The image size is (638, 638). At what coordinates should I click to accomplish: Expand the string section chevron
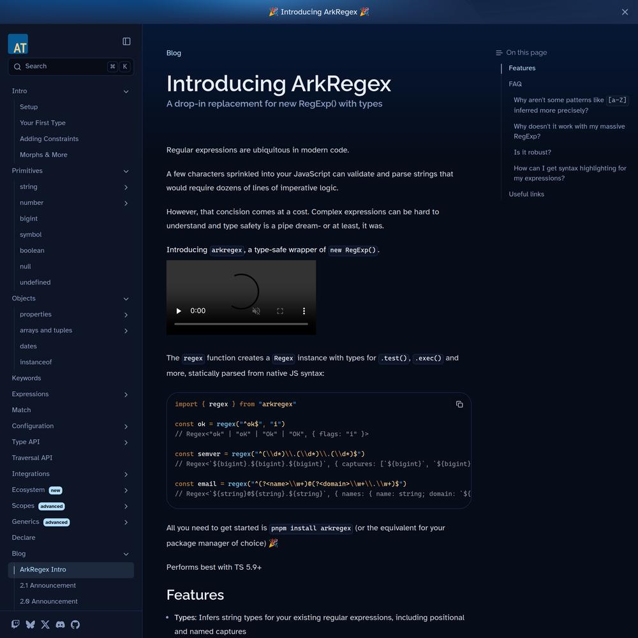click(x=126, y=187)
